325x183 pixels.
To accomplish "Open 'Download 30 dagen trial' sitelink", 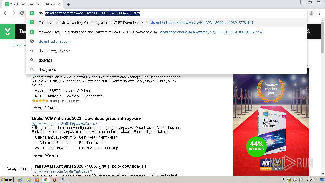I will (x=84, y=96).
